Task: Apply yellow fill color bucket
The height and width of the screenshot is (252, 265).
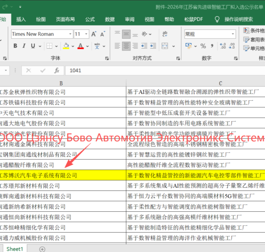Action: tap(66, 46)
